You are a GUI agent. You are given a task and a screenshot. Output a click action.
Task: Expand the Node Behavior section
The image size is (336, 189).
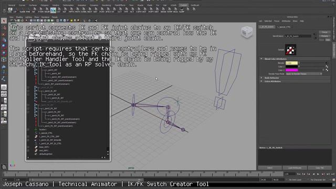(261, 78)
